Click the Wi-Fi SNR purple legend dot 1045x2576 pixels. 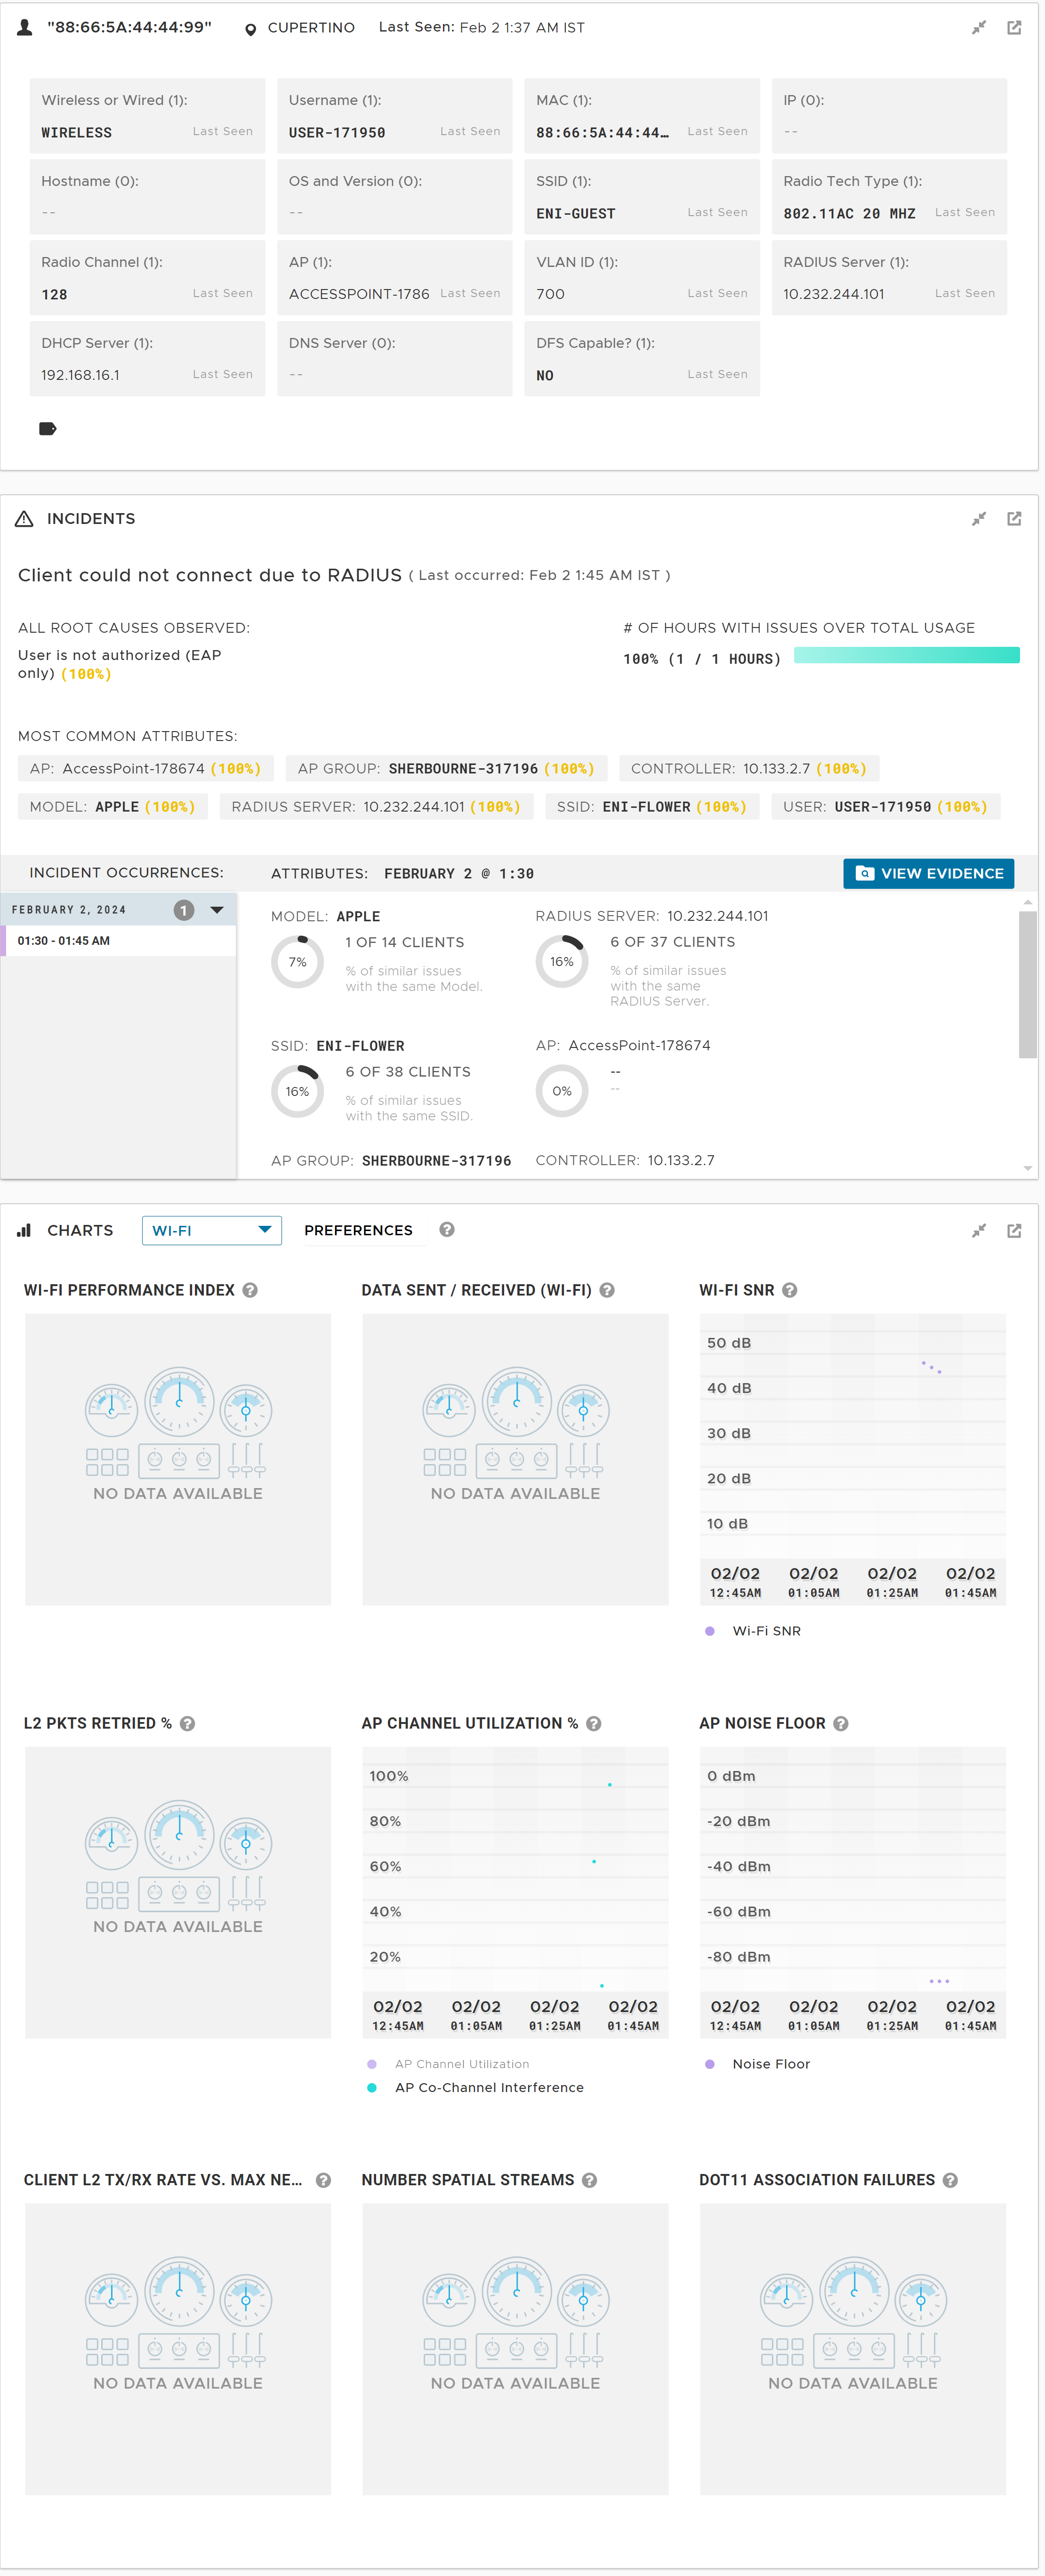[x=710, y=1631]
